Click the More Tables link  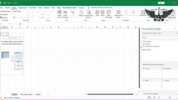click(147, 50)
